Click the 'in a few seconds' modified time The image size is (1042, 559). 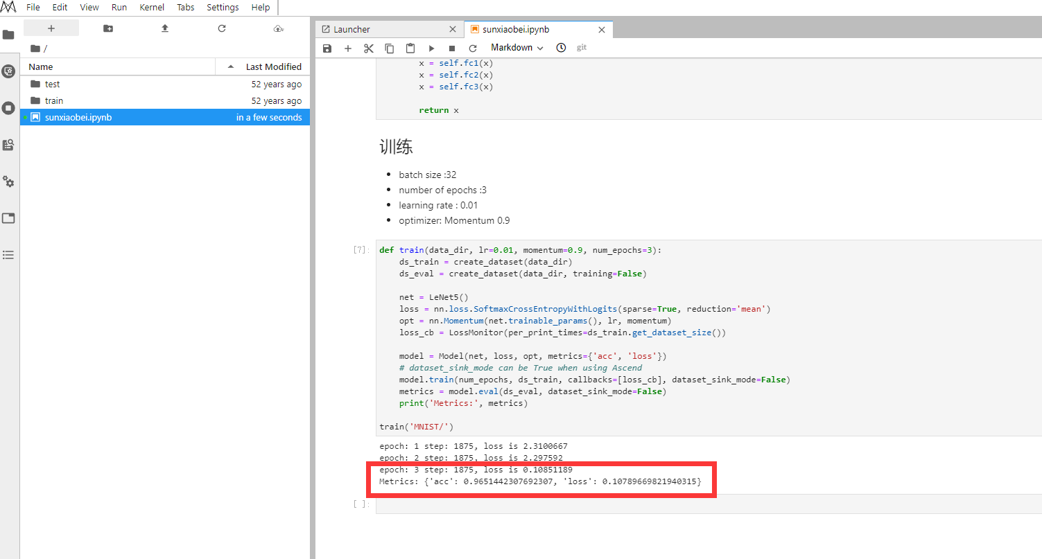(269, 117)
